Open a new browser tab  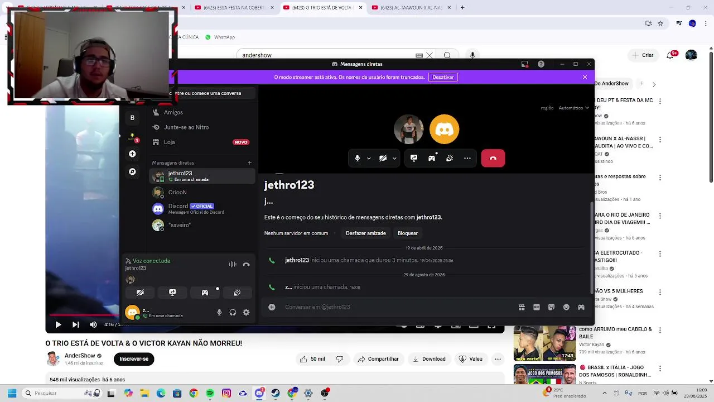[462, 7]
